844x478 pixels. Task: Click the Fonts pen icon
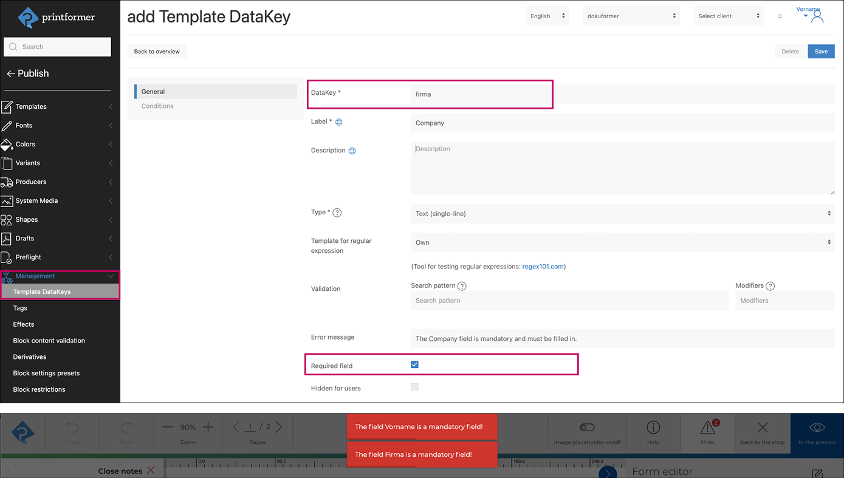tap(7, 126)
